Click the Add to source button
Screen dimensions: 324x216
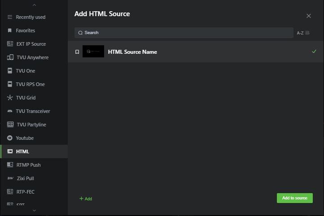(x=295, y=198)
